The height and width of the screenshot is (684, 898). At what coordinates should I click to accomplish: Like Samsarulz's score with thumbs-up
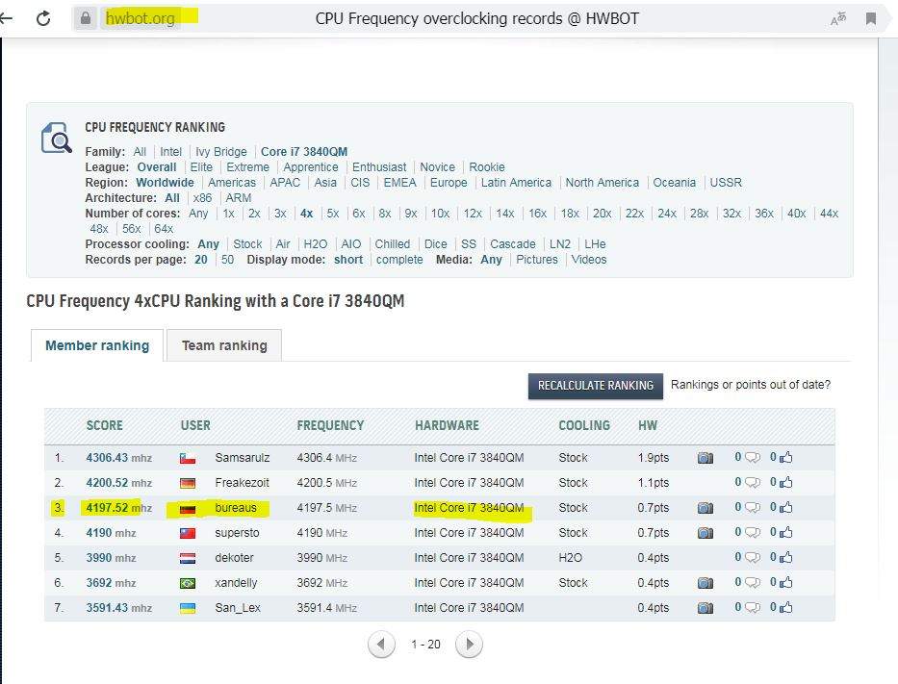785,457
